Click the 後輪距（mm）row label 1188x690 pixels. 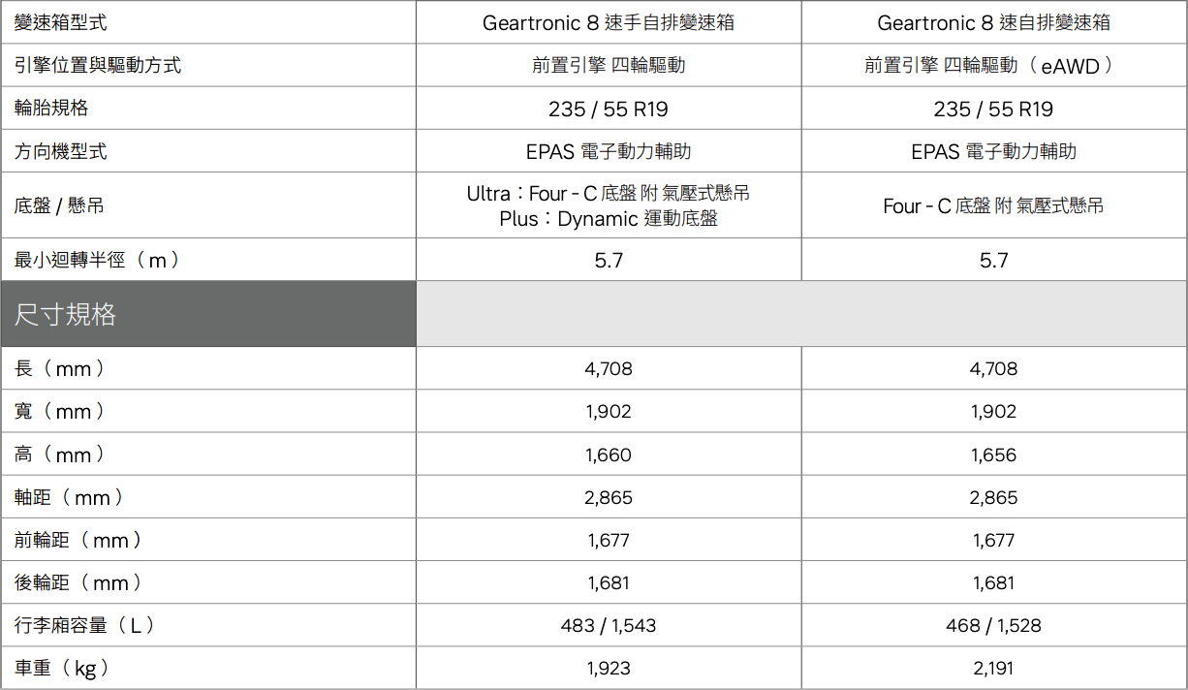(x=78, y=583)
